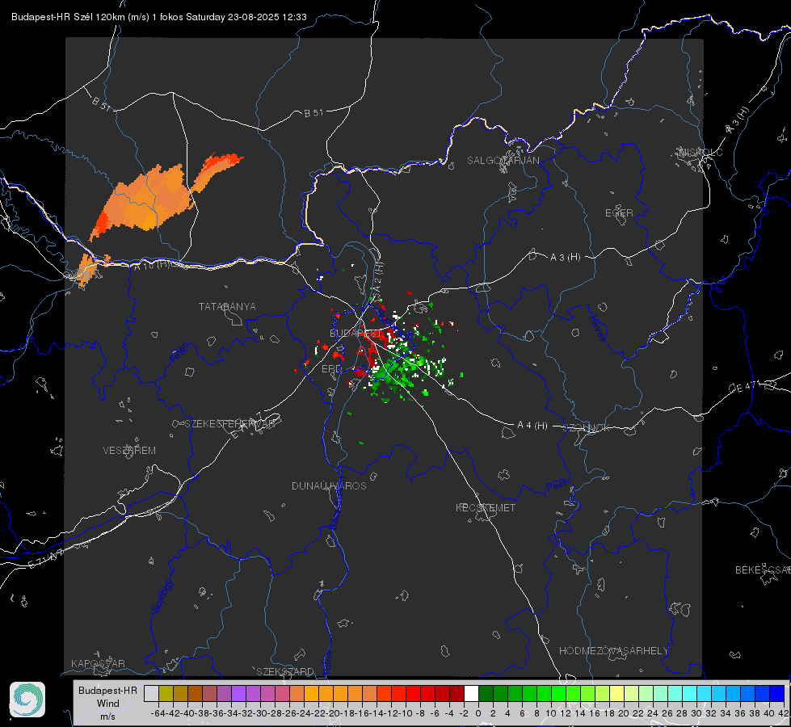Viewport: 791px width, 727px height.
Task: Click the radar title with date 23-08-2025 12:33
Action: [159, 17]
